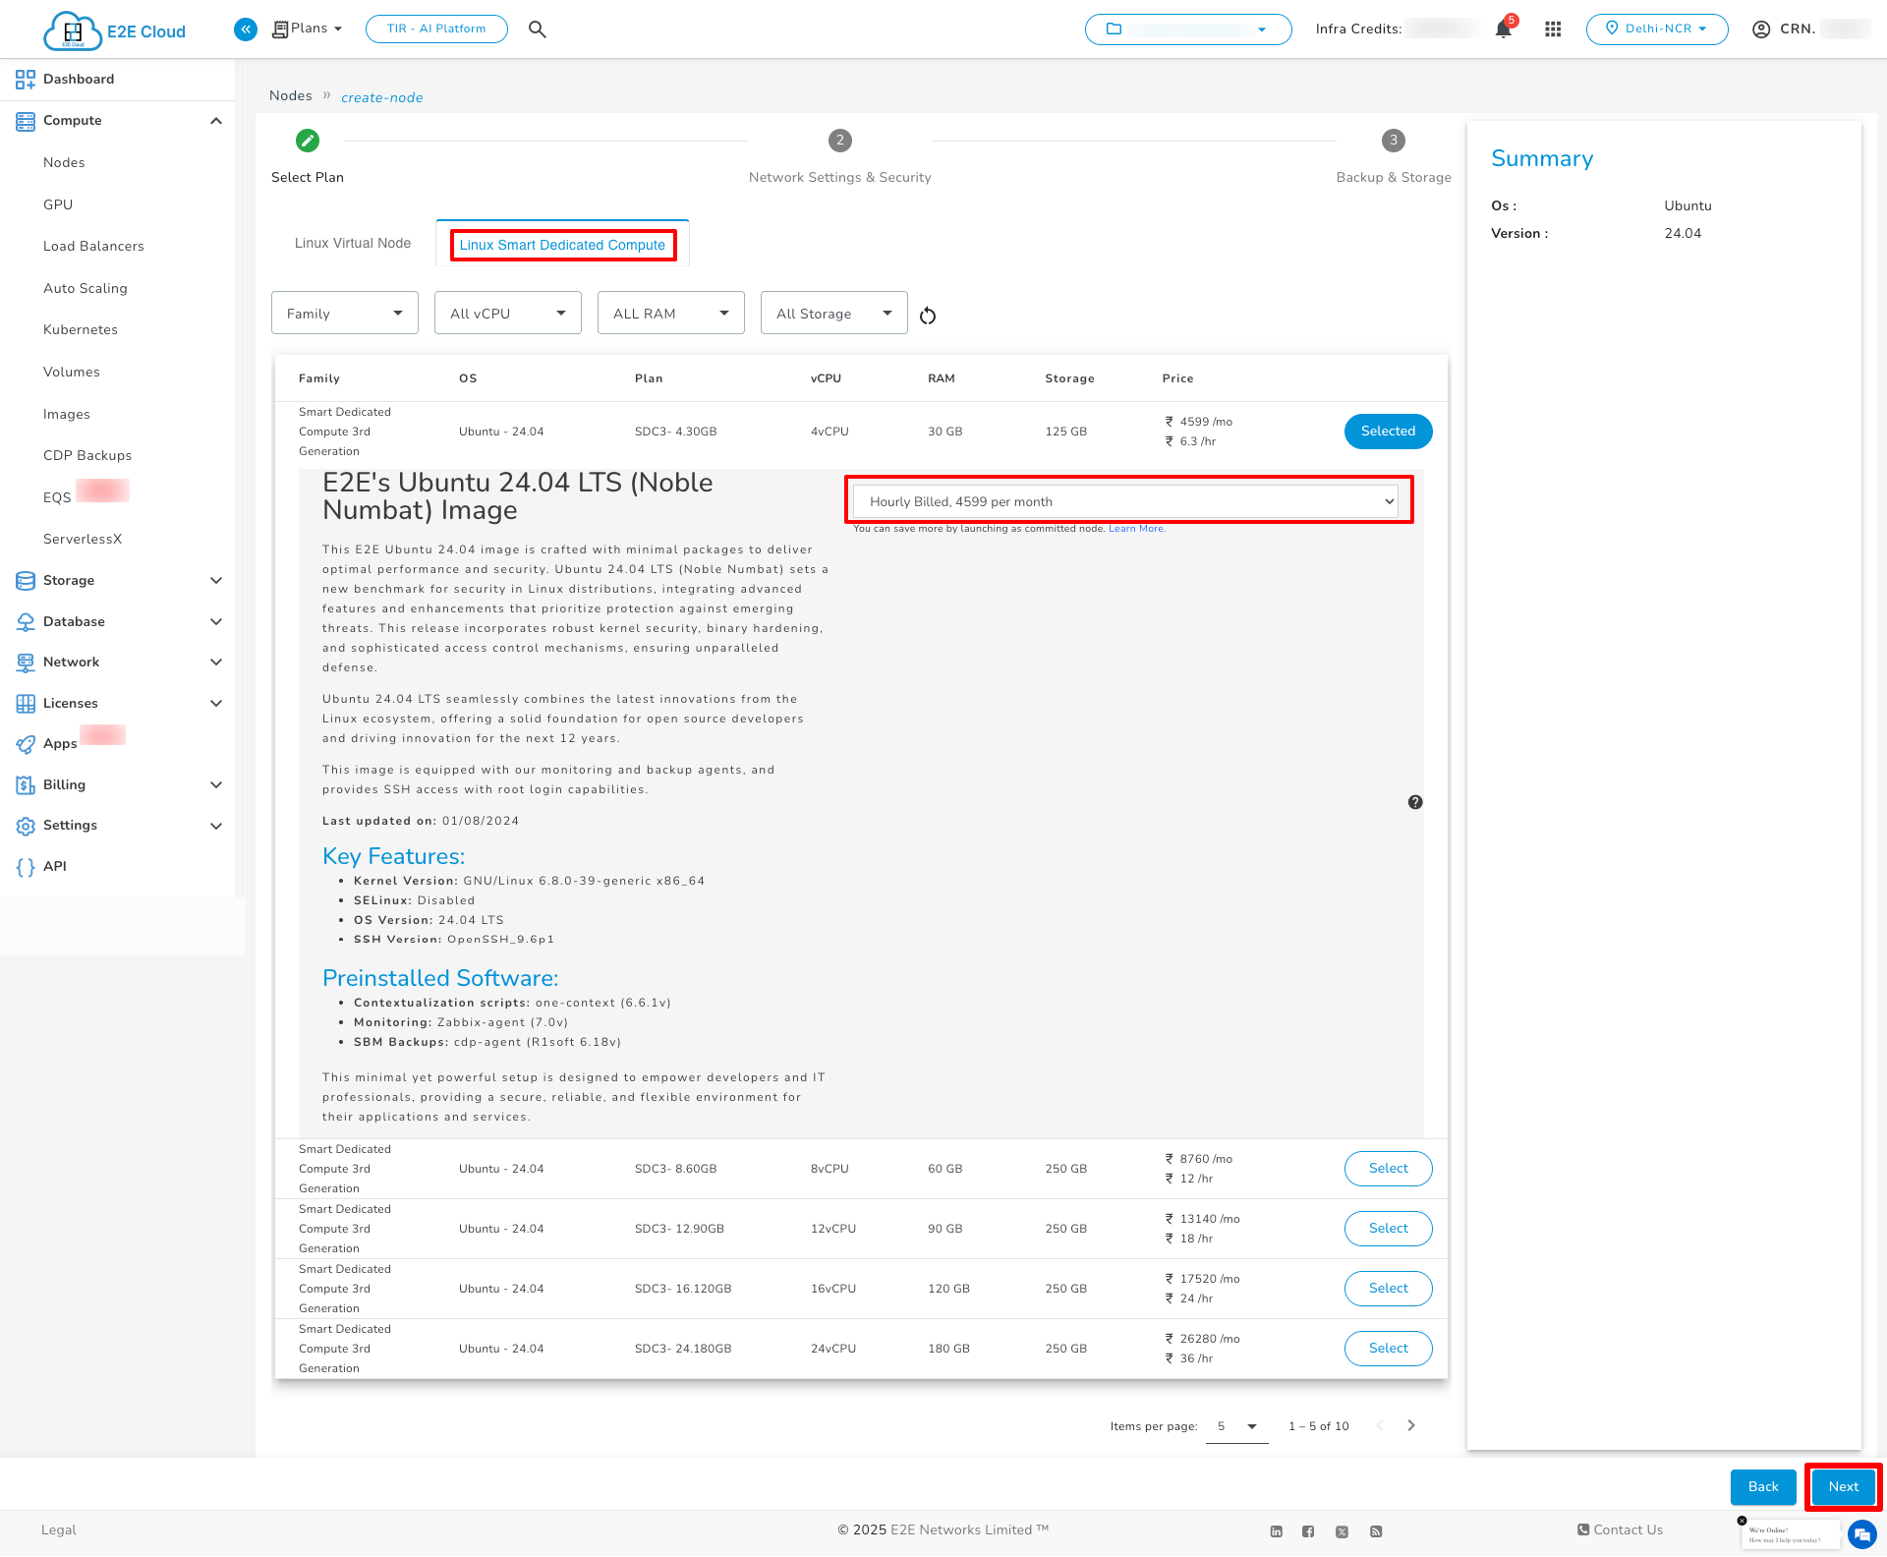
Task: Expand the Storage sidebar section
Action: click(68, 580)
